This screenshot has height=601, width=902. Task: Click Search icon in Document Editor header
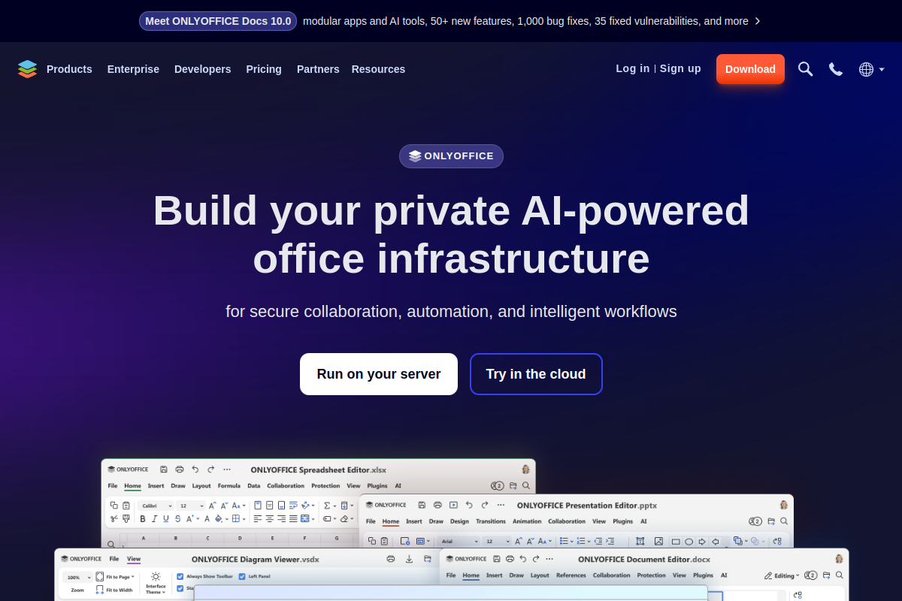click(x=839, y=576)
